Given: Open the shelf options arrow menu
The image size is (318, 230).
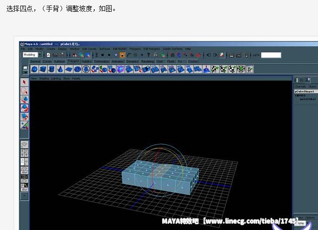Looking at the screenshot, I should click(25, 73).
